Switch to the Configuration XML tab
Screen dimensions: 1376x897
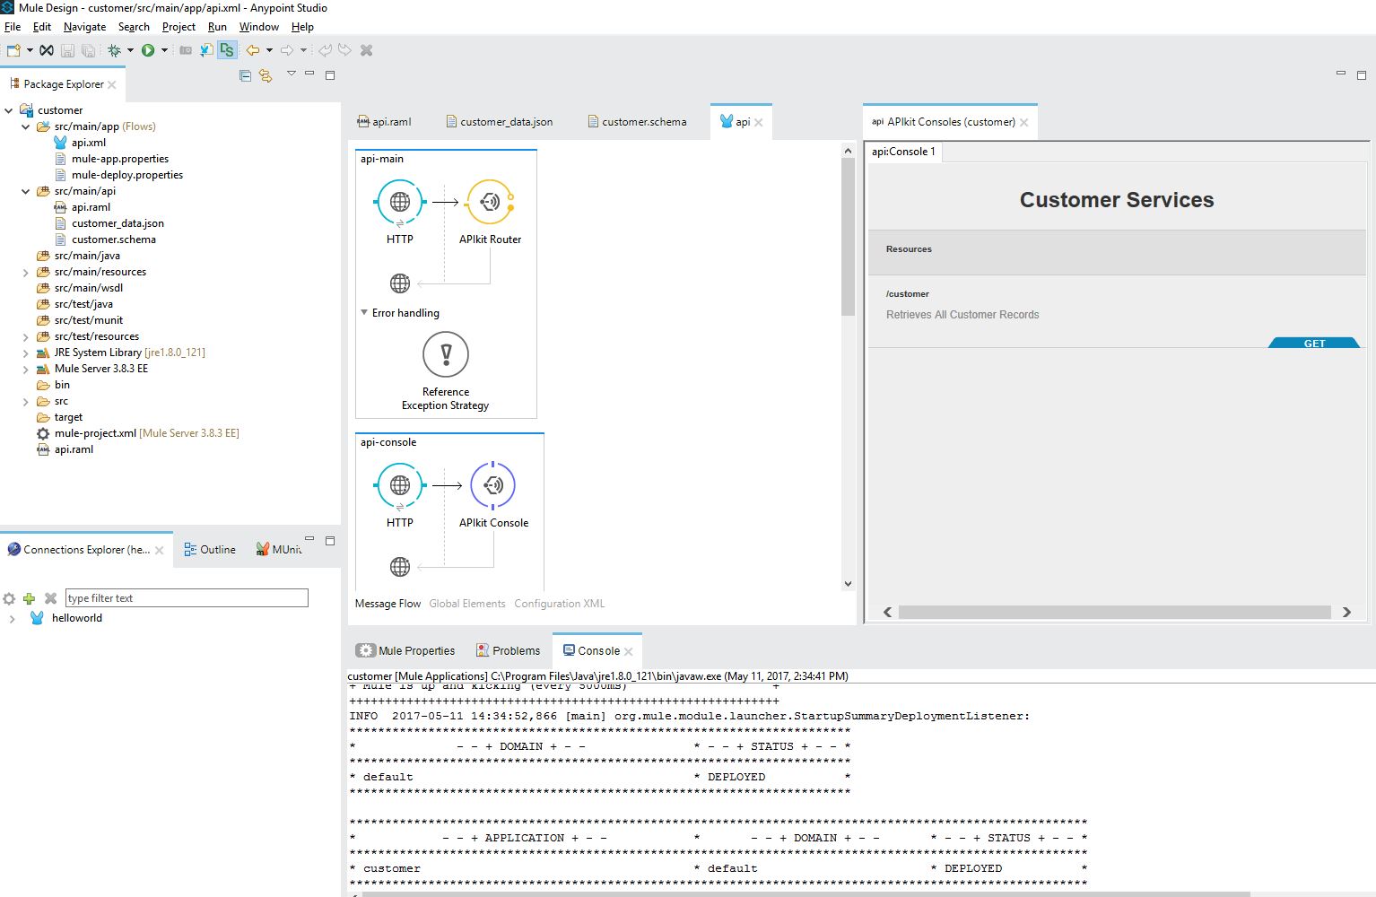[559, 604]
